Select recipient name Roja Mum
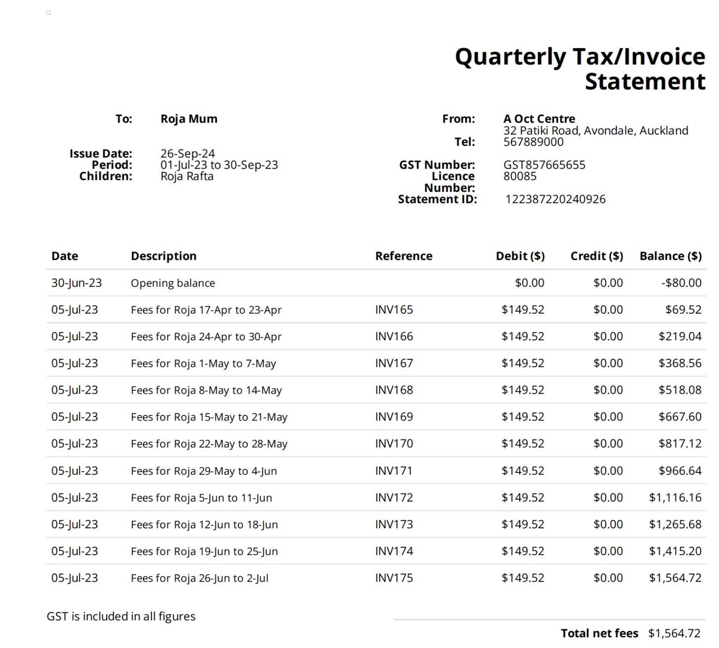 click(x=189, y=119)
